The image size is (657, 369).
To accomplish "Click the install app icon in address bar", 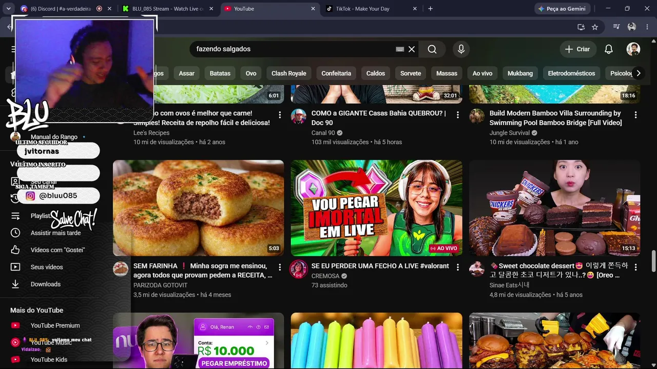I will click(581, 27).
